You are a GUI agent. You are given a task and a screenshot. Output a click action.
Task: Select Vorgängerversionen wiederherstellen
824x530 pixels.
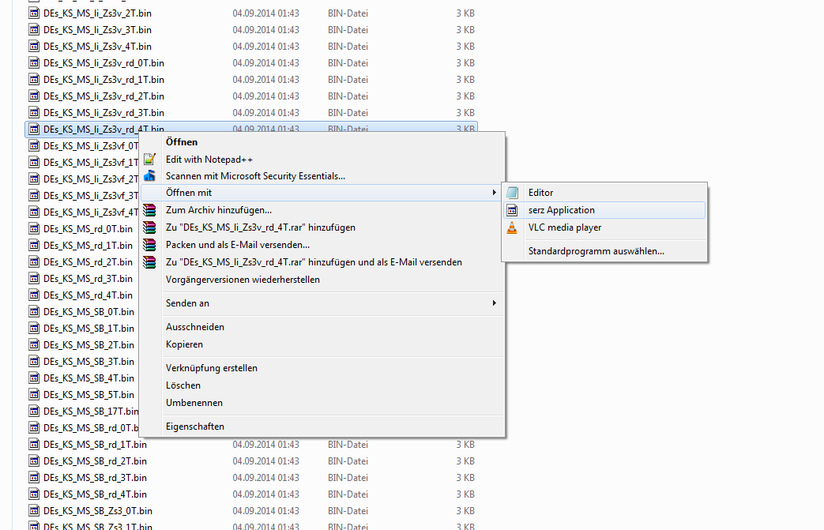[243, 280]
